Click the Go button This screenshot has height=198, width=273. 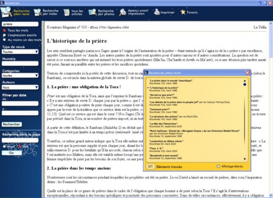pyautogui.click(x=12, y=153)
